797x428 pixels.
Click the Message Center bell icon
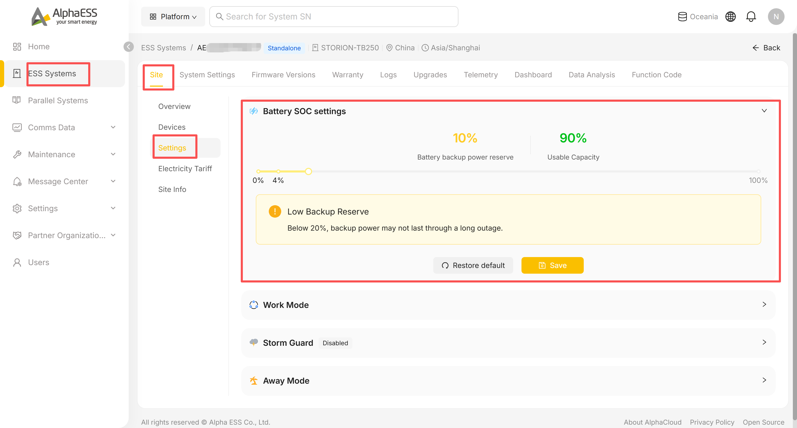click(17, 182)
